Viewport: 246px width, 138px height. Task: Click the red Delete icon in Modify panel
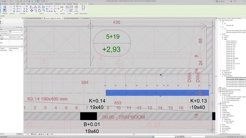pyautogui.click(x=52, y=11)
